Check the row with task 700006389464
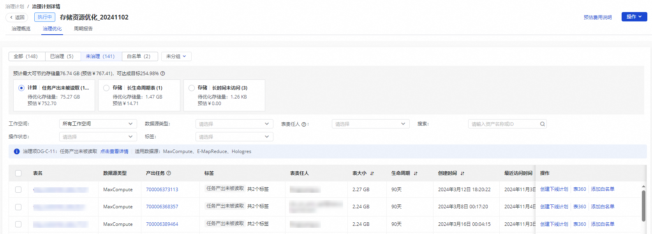Image resolution: width=652 pixels, height=234 pixels. click(x=18, y=224)
